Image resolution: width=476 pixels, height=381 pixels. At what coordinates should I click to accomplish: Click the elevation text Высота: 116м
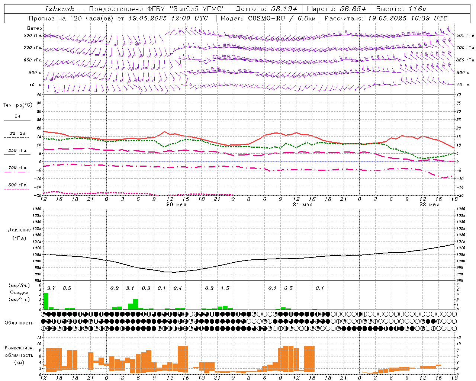click(x=401, y=9)
